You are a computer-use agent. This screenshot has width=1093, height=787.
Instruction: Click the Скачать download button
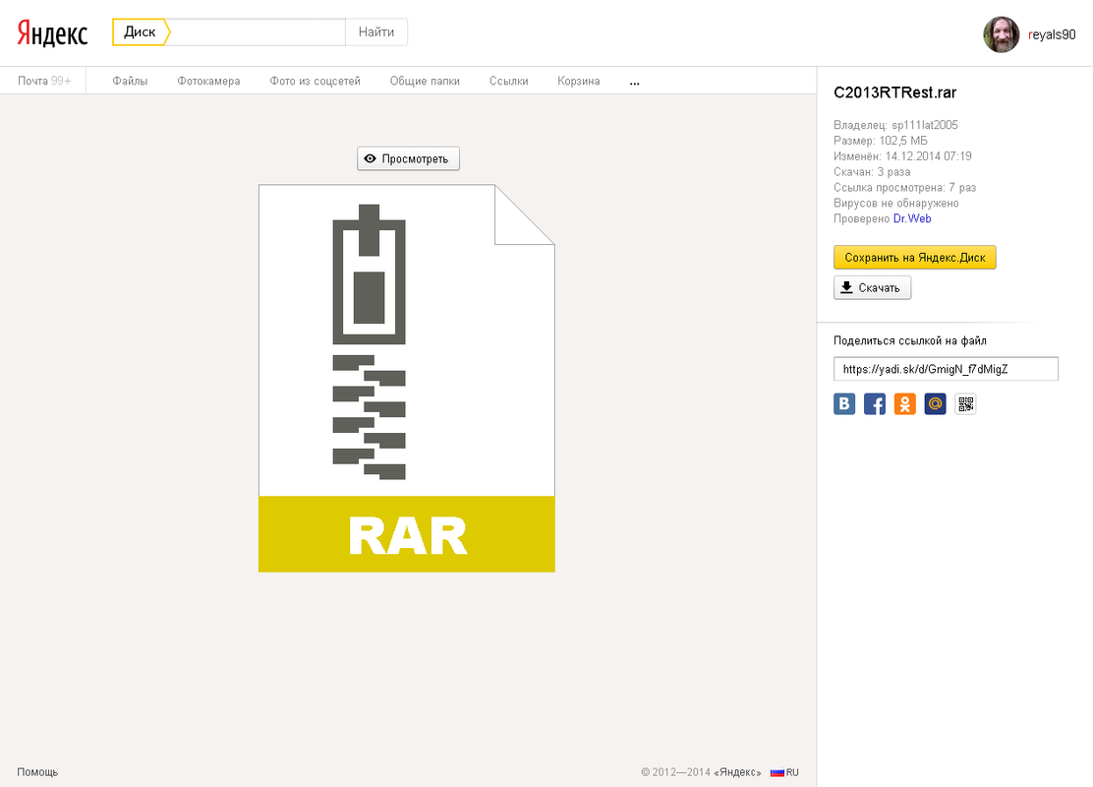pos(872,287)
